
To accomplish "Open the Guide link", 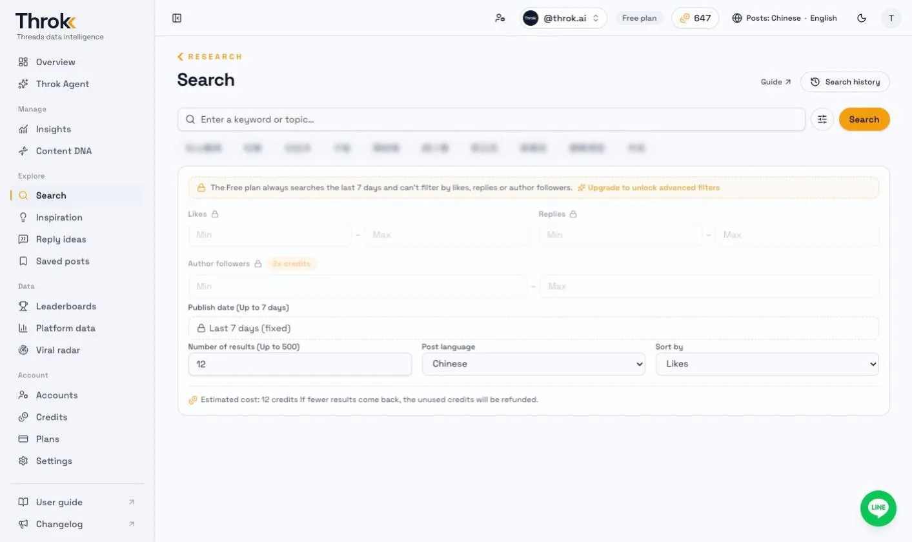I will point(776,82).
